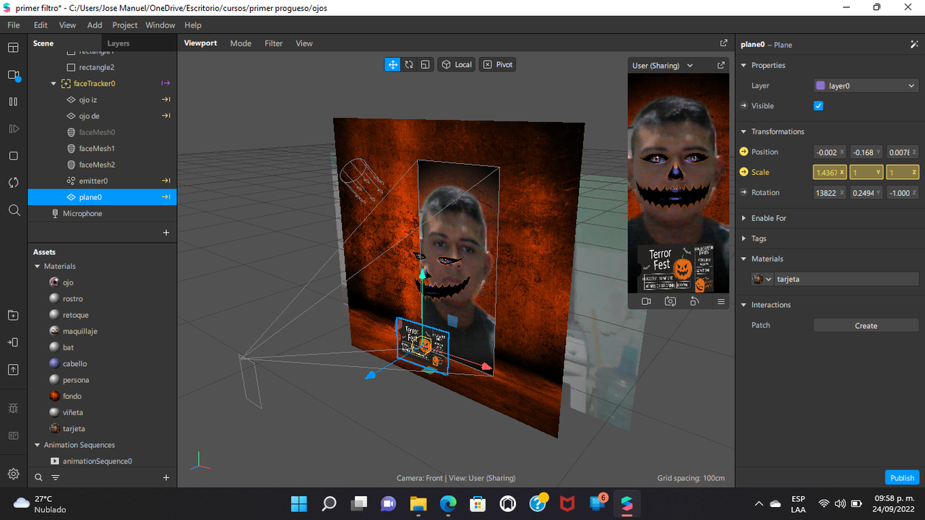Pop out the viewport window

723,43
